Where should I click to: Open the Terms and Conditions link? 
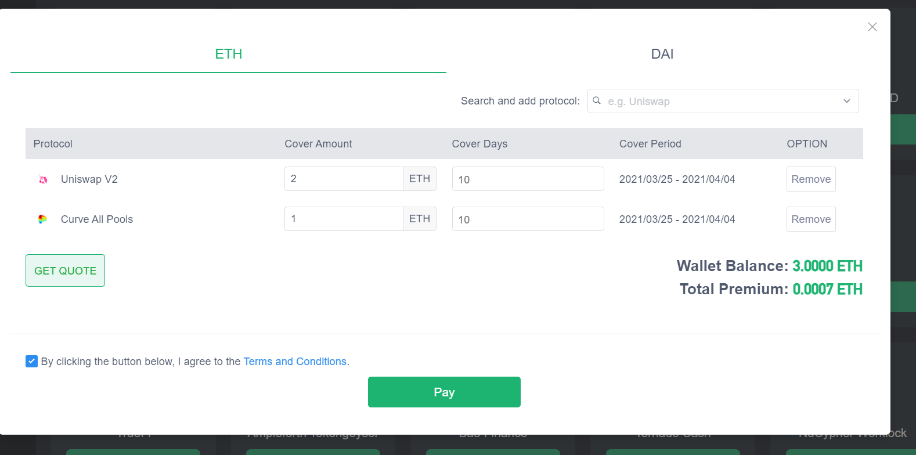pos(295,362)
